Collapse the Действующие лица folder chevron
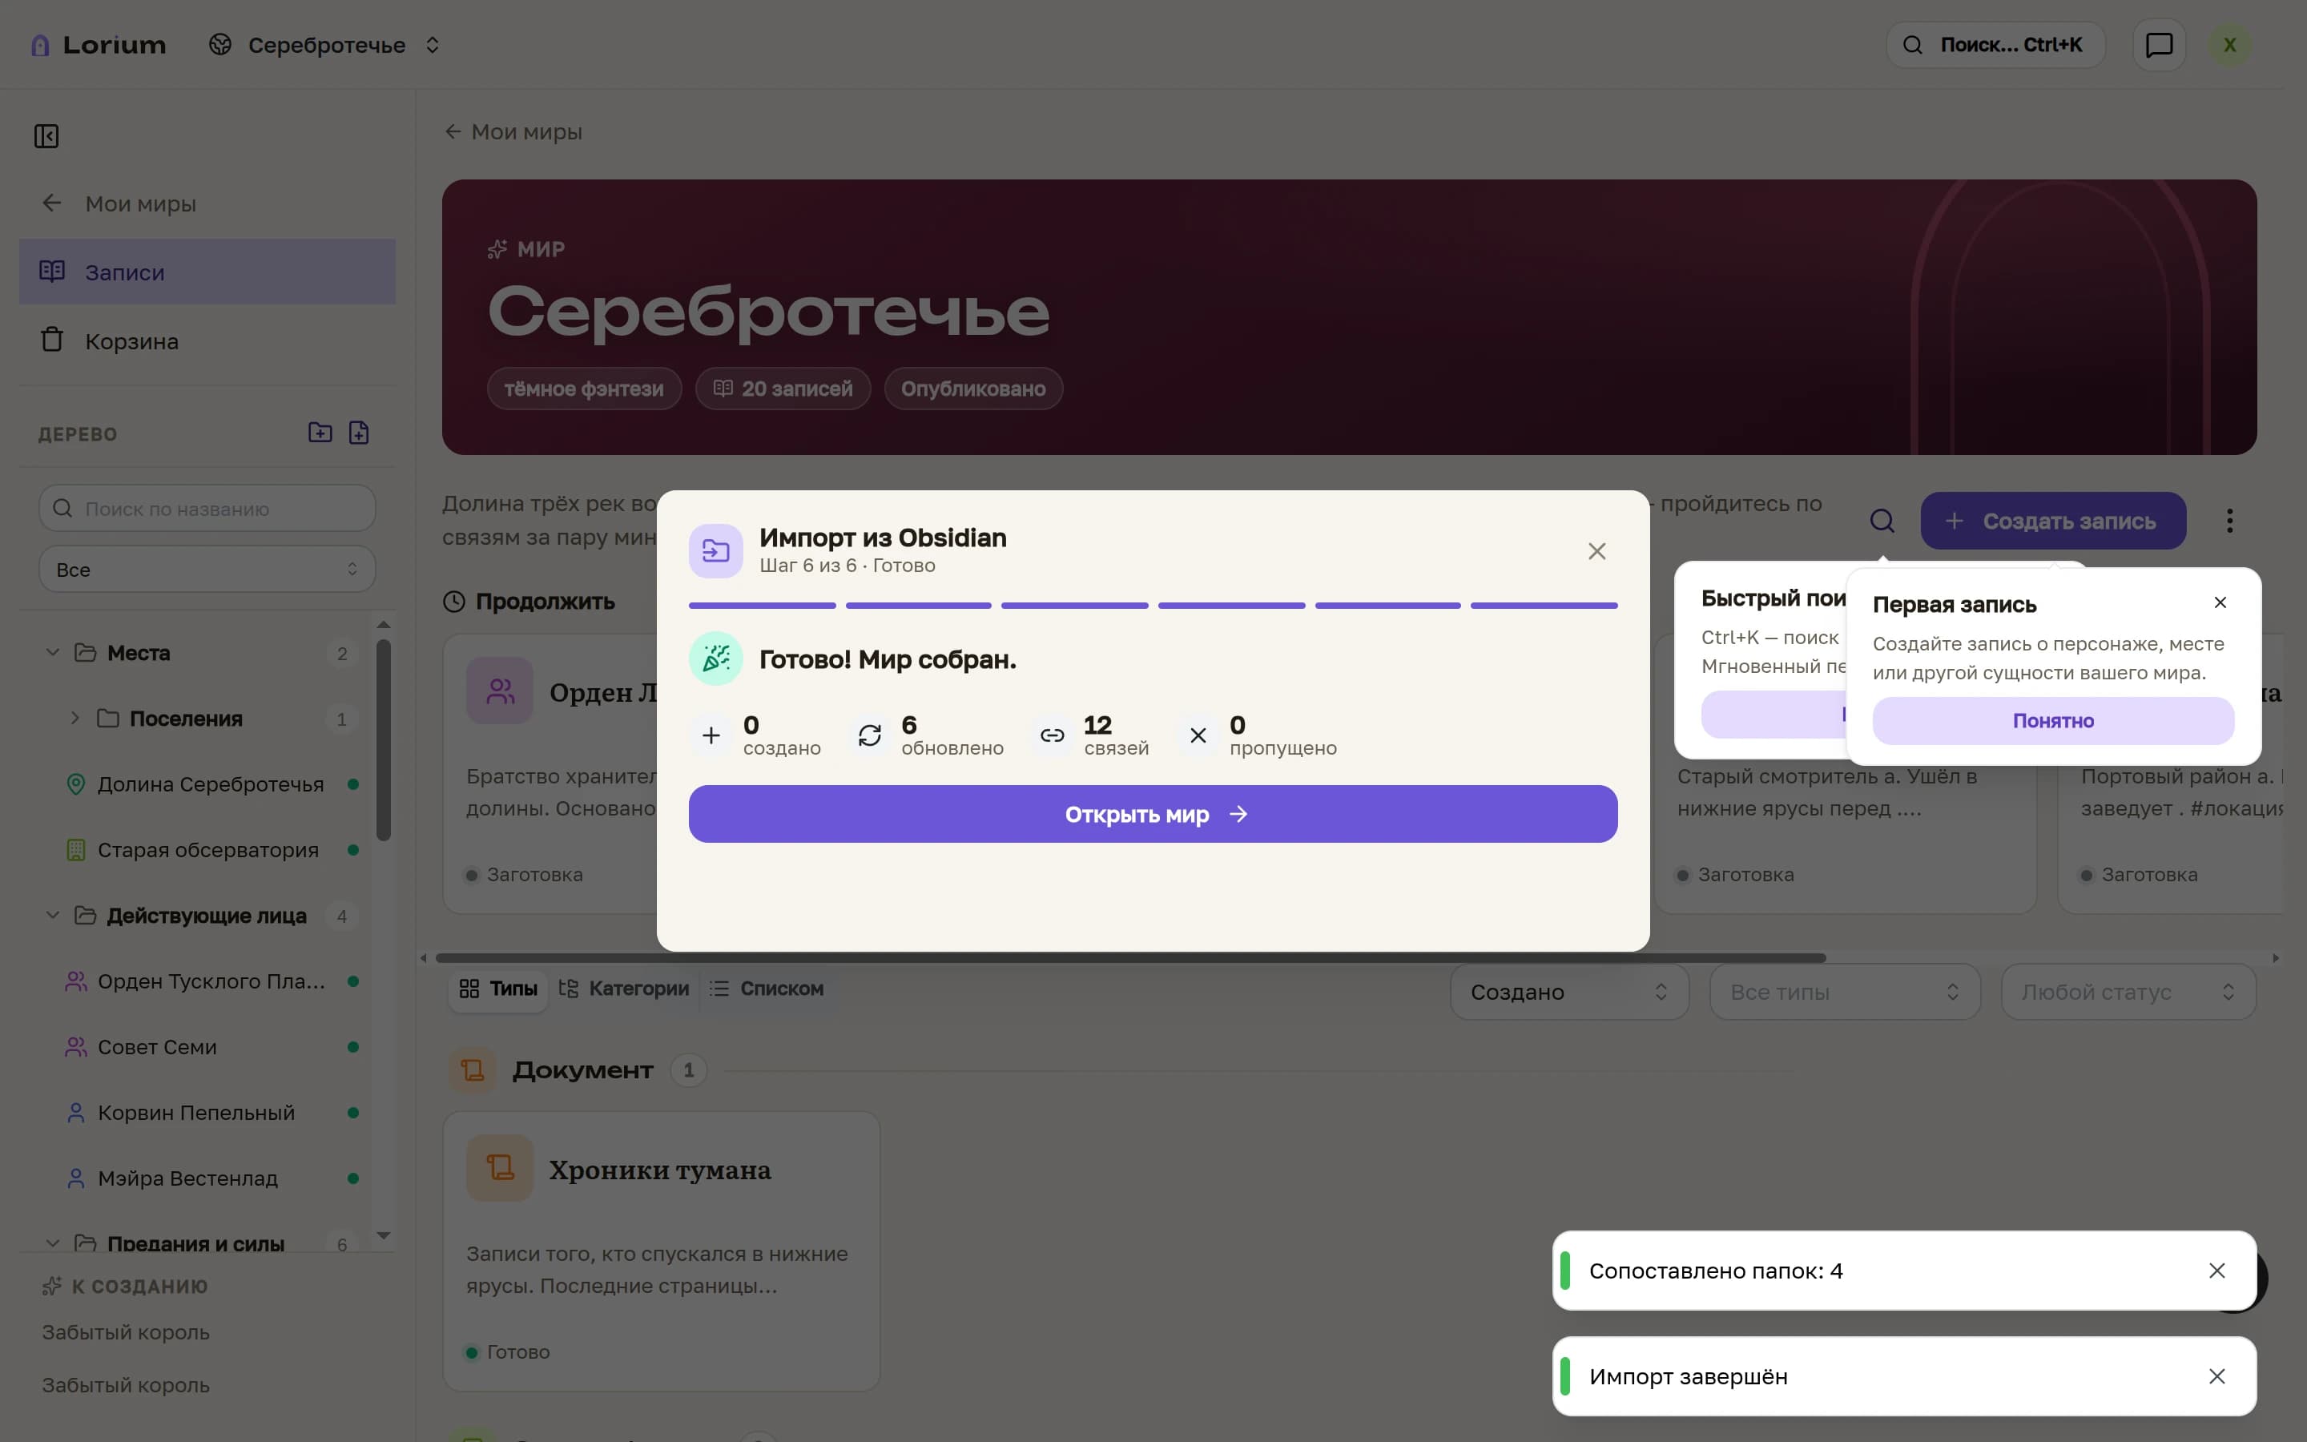The image size is (2307, 1442). [x=54, y=916]
